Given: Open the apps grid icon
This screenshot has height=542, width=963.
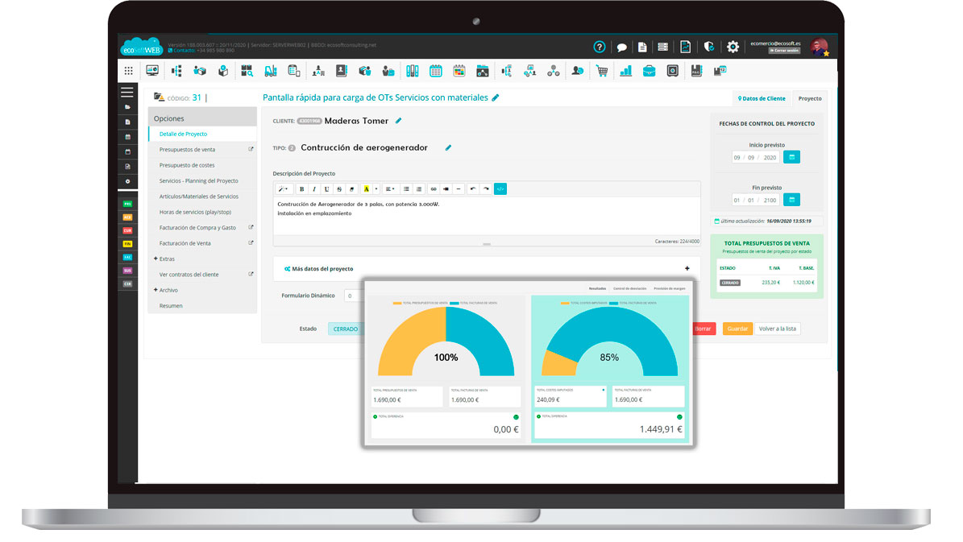Looking at the screenshot, I should [128, 71].
